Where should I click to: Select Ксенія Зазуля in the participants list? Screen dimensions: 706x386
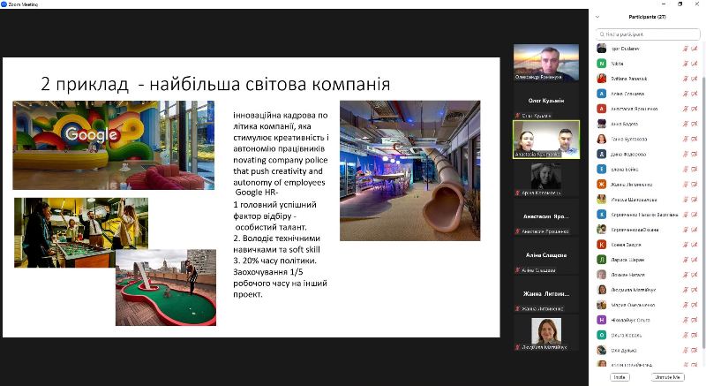626,245
